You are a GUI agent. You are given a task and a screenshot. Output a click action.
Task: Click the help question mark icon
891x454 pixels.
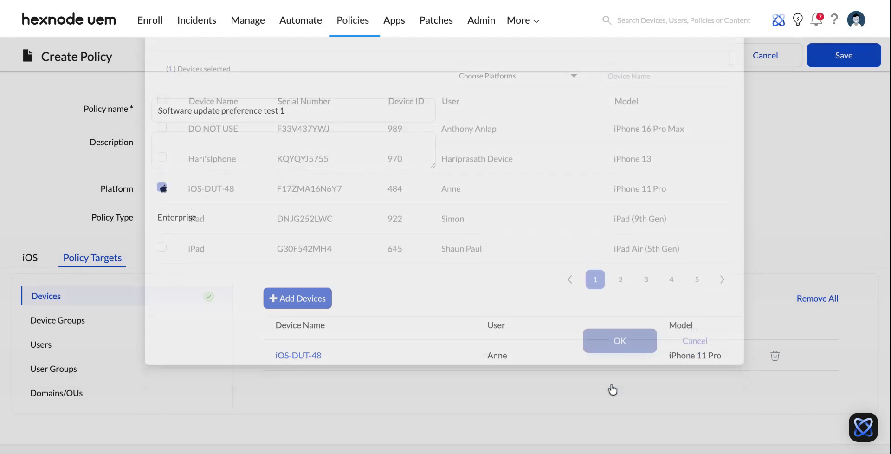[x=834, y=19]
